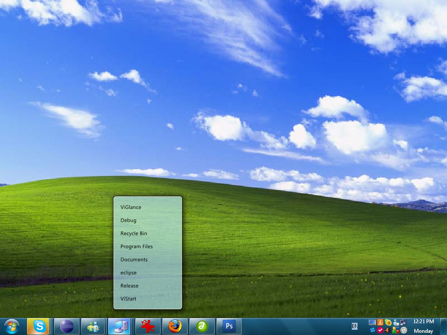Select the eclipse folder entry
Image resolution: width=447 pixels, height=335 pixels.
tap(128, 273)
